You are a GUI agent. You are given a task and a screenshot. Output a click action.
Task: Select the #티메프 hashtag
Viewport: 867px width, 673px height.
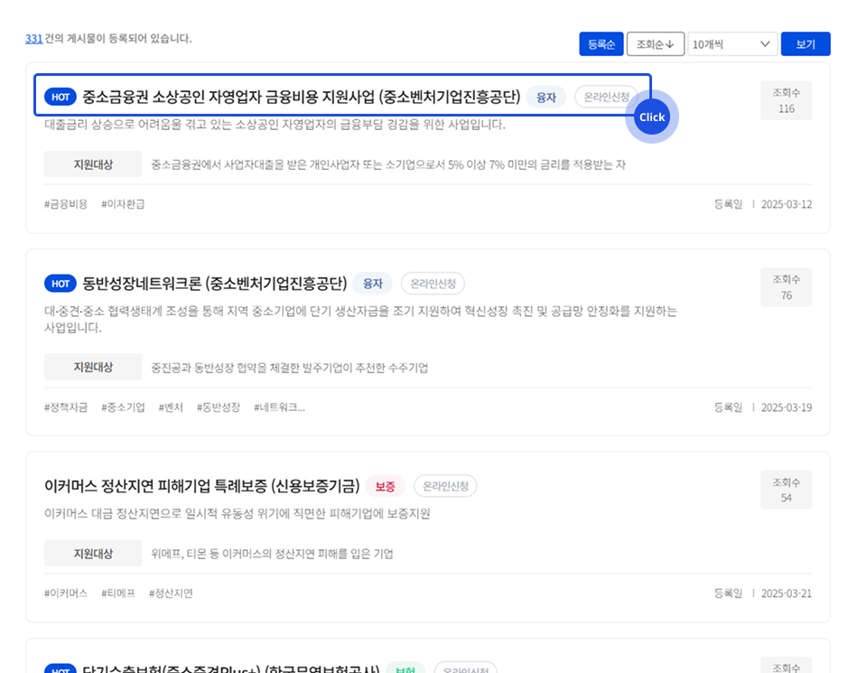[118, 594]
